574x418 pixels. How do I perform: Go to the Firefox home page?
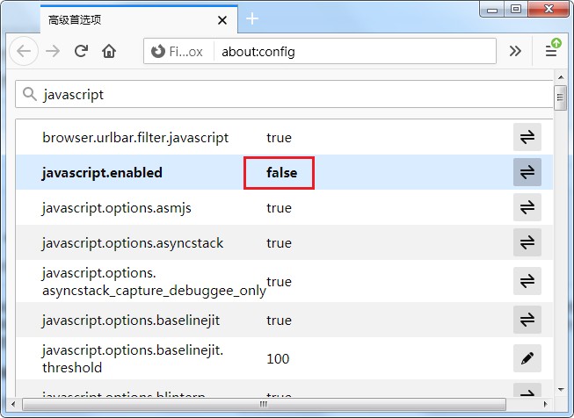tap(109, 51)
